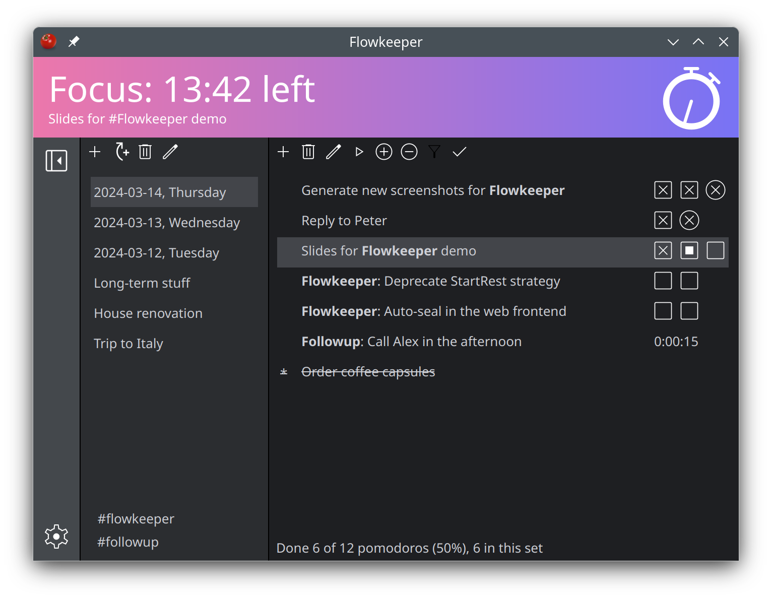Open the Trip to Italy backlog
772x600 pixels.
[174, 343]
